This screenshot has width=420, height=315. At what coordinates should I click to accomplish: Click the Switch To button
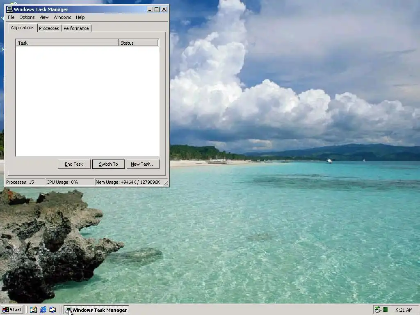tap(108, 164)
